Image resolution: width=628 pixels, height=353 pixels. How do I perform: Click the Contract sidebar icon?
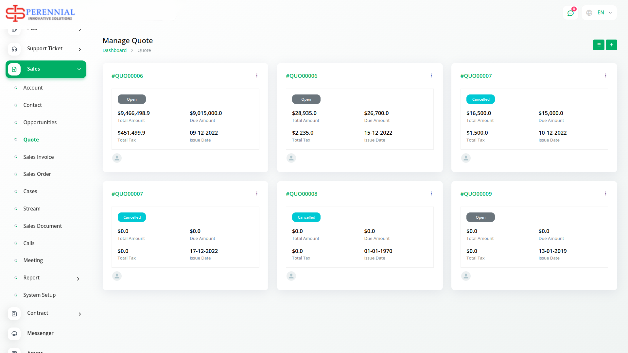[x=14, y=313]
